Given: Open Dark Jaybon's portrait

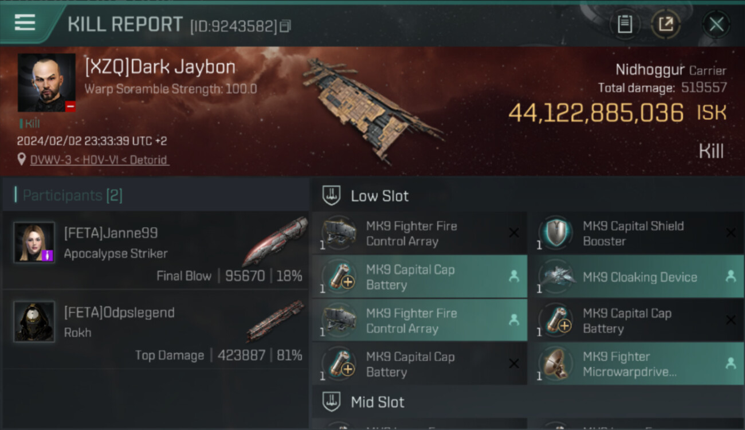Looking at the screenshot, I should [46, 83].
